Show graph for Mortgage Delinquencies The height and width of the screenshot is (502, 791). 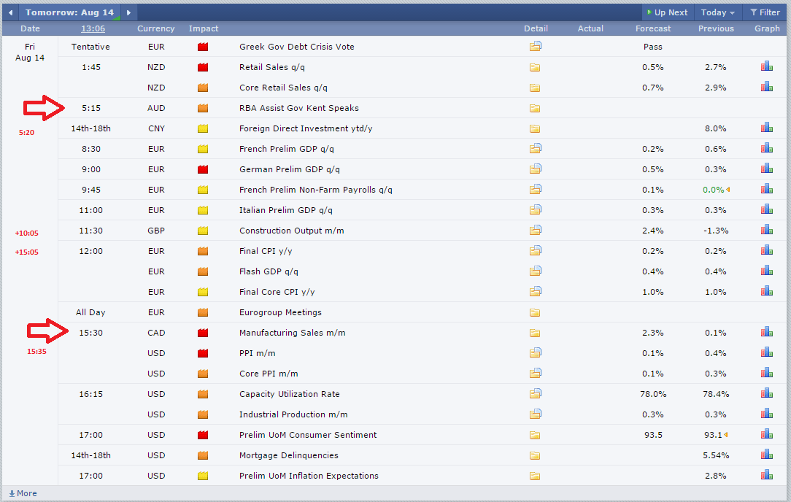point(767,455)
